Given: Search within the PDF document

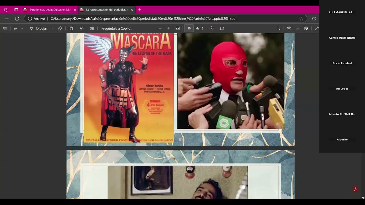Looking at the screenshot, I should tap(278, 28).
